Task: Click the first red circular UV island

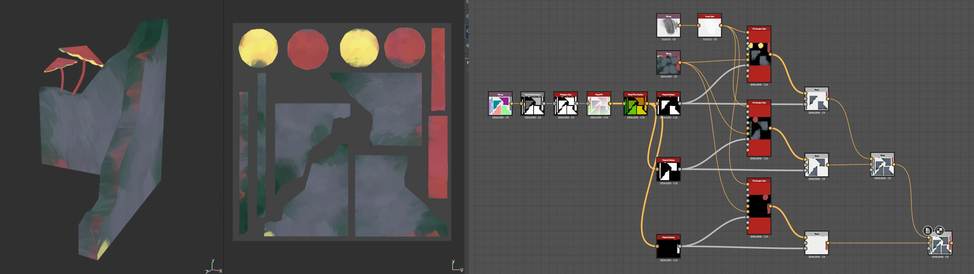Action: point(308,49)
